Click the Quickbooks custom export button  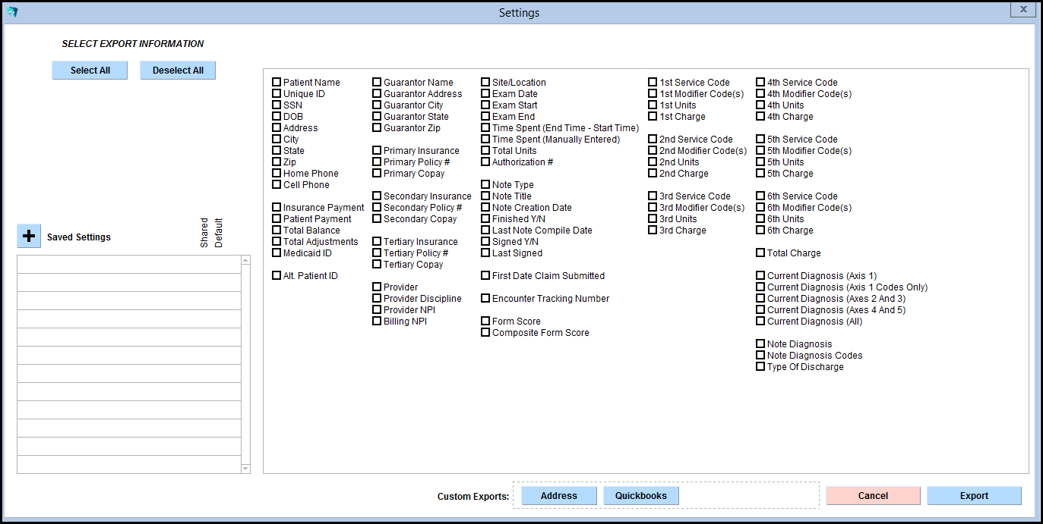click(641, 495)
